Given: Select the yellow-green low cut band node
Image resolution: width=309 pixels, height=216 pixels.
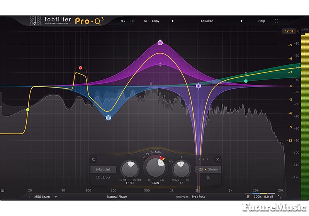Looking at the screenshot, I should pos(28,110).
